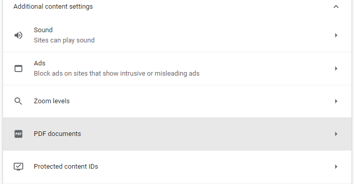354x184 pixels.
Task: Open Sound settings via right arrow
Action: [x=336, y=35]
